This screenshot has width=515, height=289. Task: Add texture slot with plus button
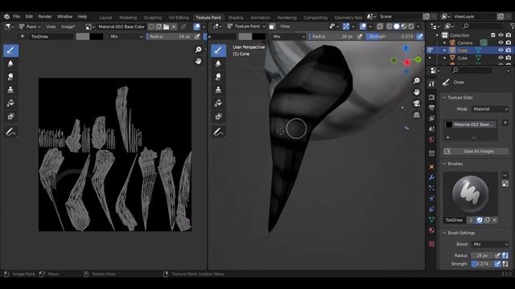pyautogui.click(x=505, y=123)
